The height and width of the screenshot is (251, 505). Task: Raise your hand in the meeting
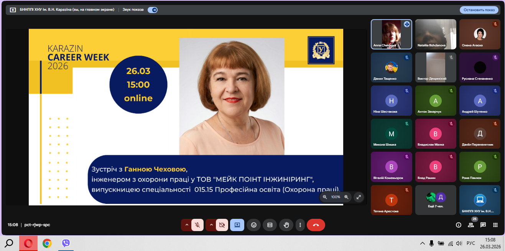tap(286, 225)
